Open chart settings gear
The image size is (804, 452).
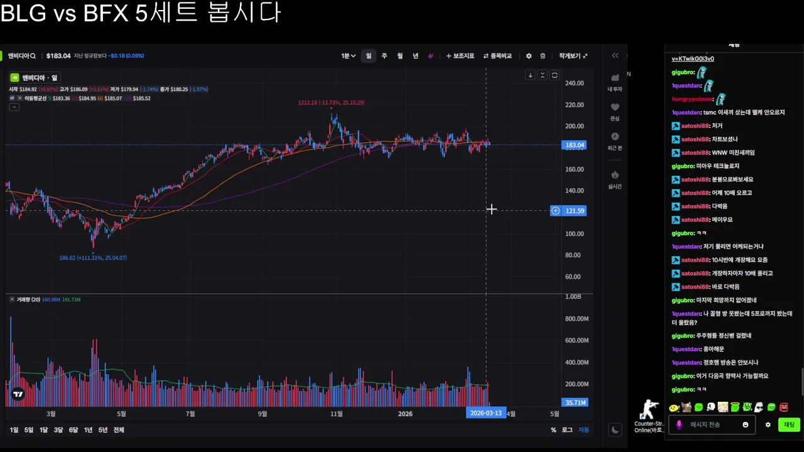tap(529, 56)
